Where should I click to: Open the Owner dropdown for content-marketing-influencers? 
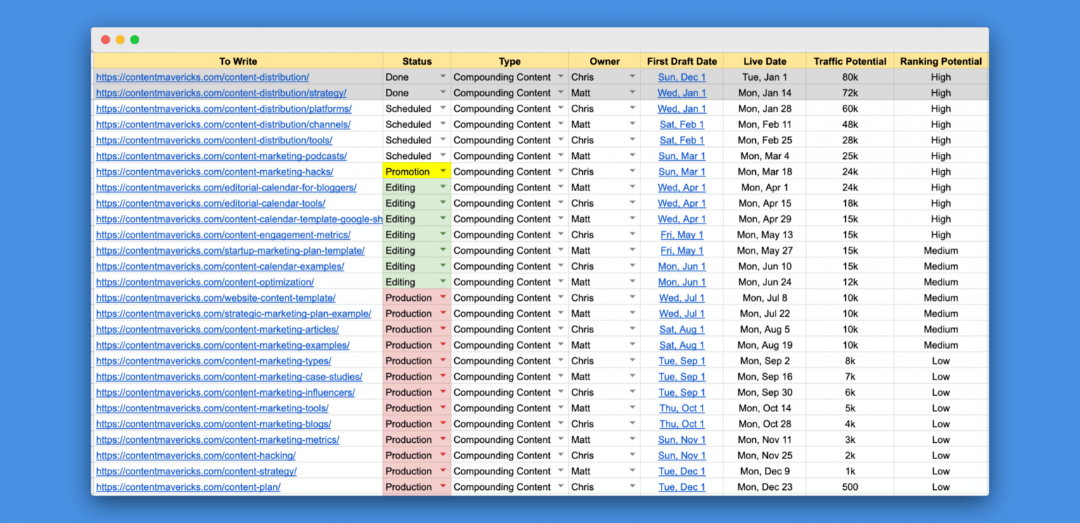pyautogui.click(x=631, y=392)
